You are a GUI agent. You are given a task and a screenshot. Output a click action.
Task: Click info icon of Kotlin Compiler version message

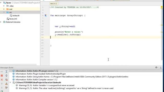pyautogui.click(x=14, y=79)
